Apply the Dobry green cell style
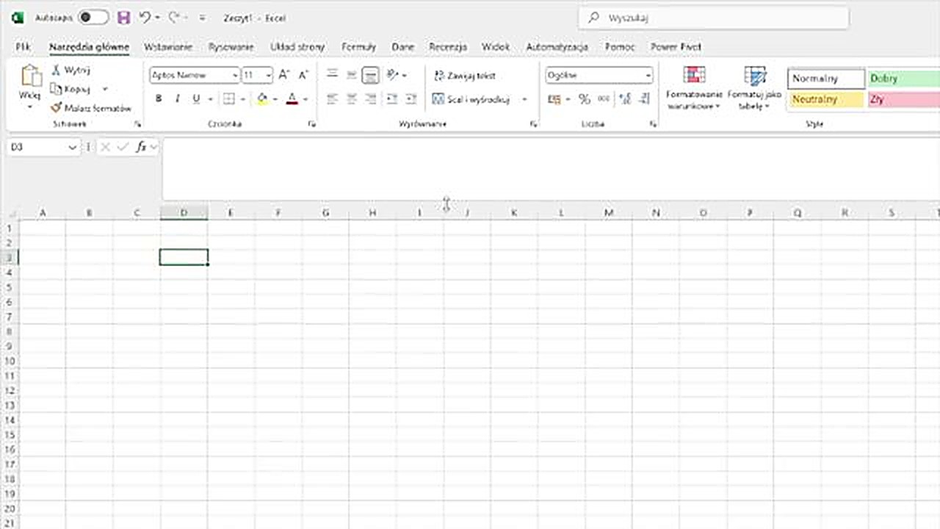Viewport: 940px width, 529px height. tap(903, 79)
